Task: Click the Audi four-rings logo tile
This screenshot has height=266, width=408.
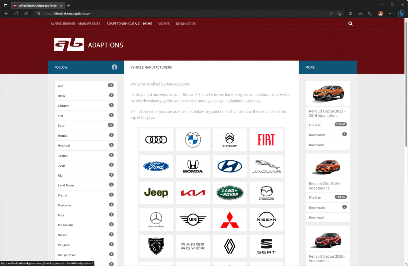Action: (x=156, y=139)
